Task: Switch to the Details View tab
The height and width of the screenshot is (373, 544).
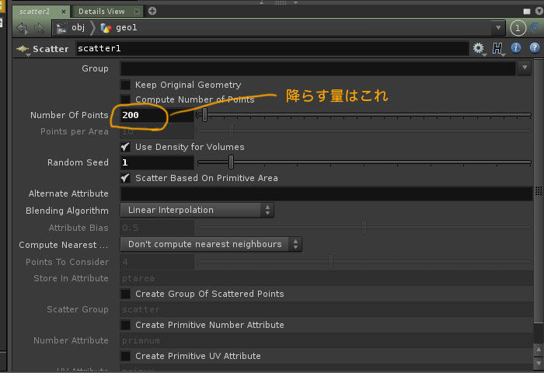Action: [x=101, y=11]
